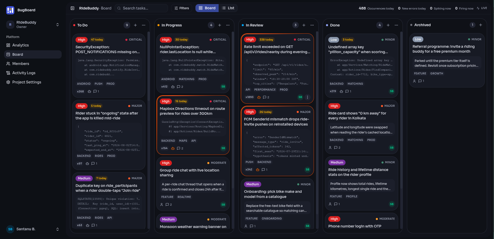Open Referral programme archived card

click(447, 60)
